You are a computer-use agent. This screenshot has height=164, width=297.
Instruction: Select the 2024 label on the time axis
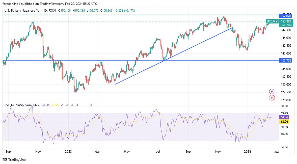coord(248,152)
